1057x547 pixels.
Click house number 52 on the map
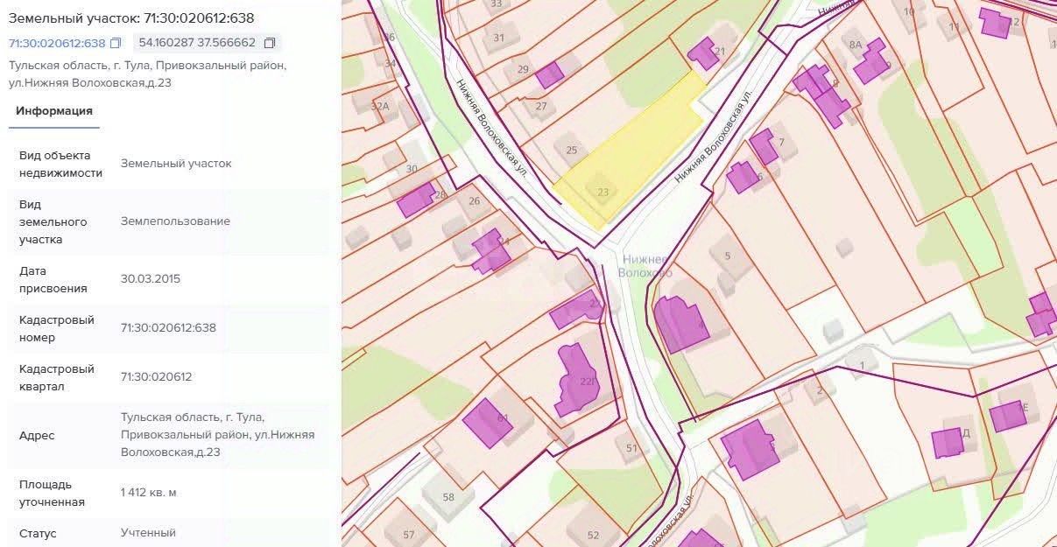tap(593, 535)
